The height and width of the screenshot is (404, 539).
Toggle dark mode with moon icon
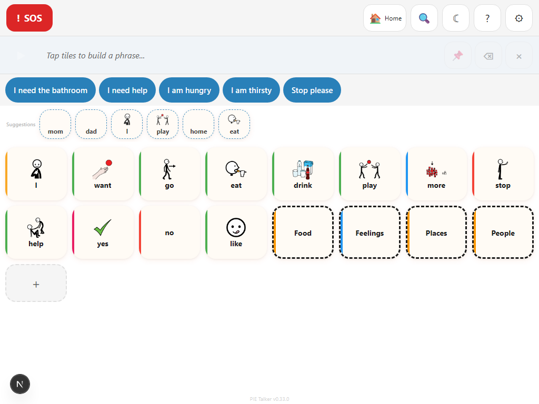(x=456, y=18)
